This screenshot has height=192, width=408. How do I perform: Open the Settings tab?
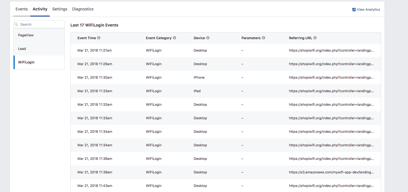[60, 9]
